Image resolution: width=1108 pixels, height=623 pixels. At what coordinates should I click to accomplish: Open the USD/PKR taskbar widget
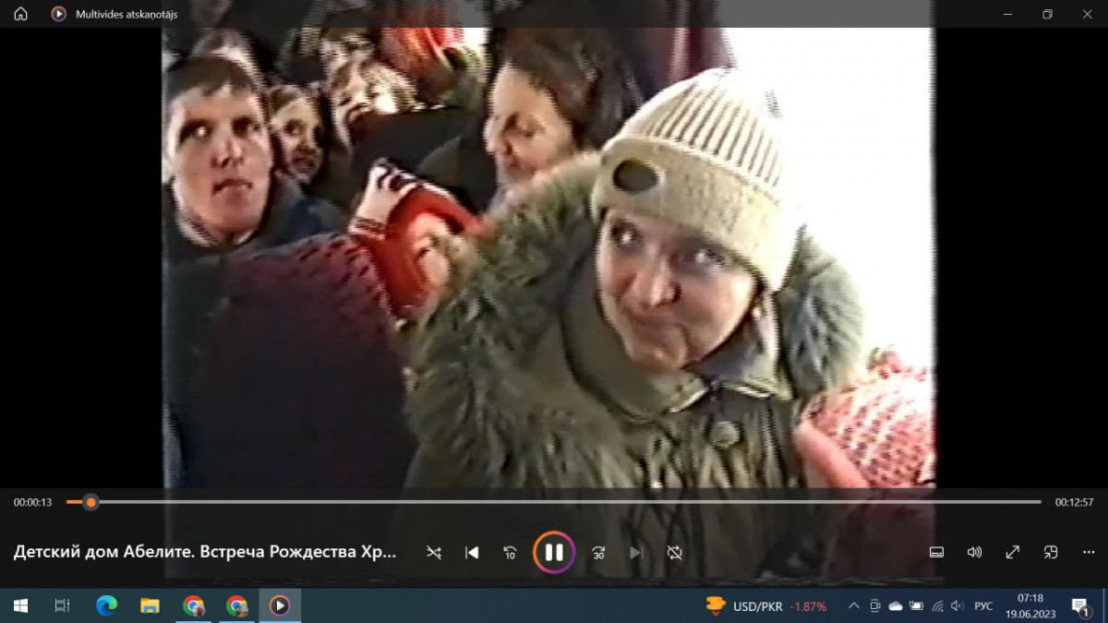[x=765, y=606]
